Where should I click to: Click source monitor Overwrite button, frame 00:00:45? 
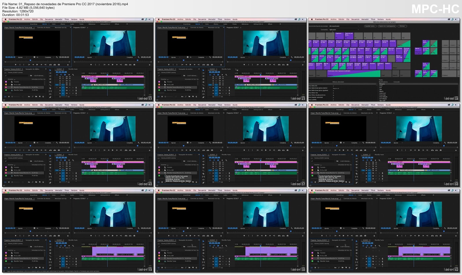55,150
